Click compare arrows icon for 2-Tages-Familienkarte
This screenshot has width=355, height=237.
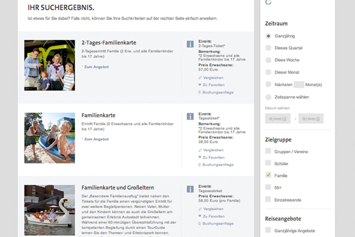pyautogui.click(x=200, y=78)
